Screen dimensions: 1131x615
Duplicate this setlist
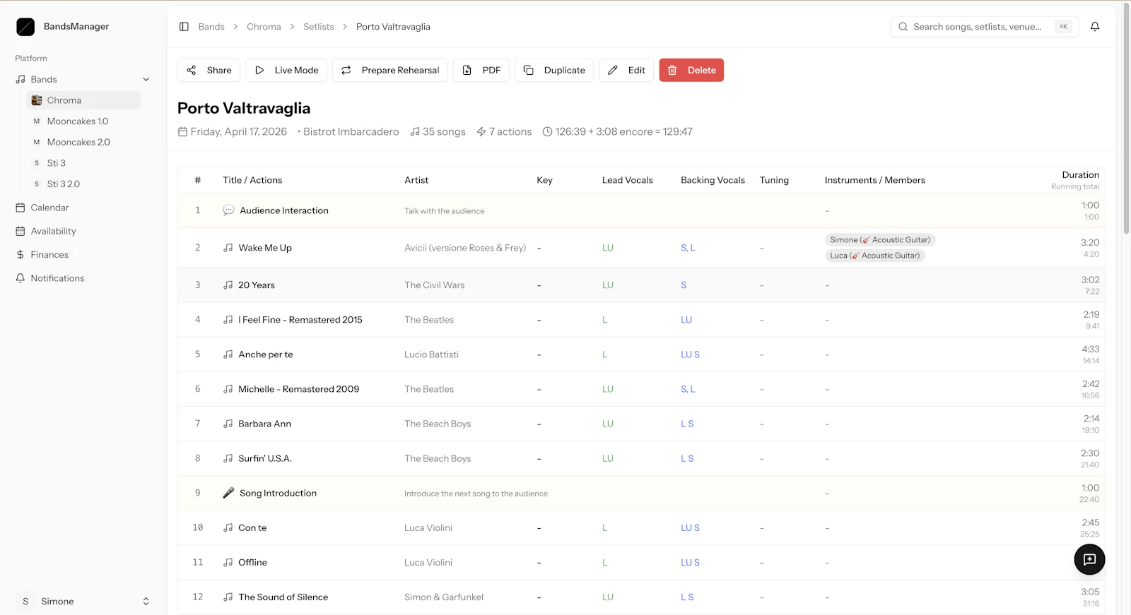(554, 70)
